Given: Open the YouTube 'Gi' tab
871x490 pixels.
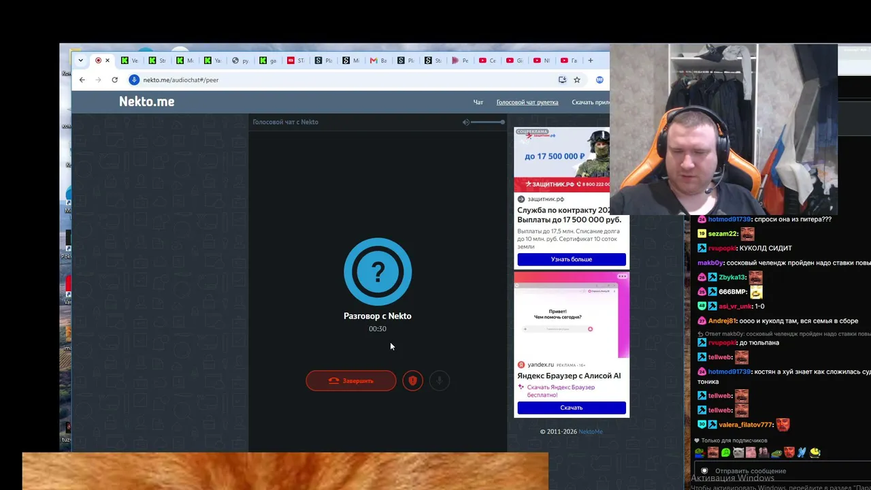Looking at the screenshot, I should point(515,61).
